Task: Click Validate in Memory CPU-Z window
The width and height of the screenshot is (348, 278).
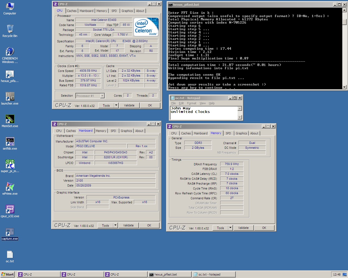Action: [x=243, y=228]
